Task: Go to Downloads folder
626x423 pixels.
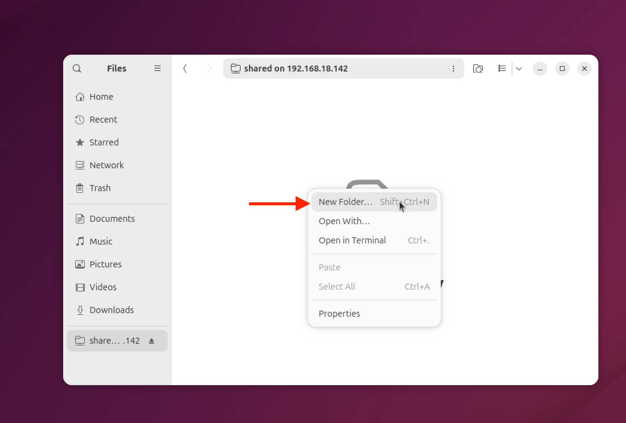Action: tap(112, 310)
